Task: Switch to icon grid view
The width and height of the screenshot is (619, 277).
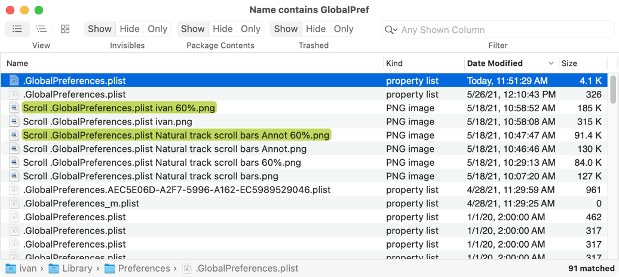Action: tap(65, 29)
